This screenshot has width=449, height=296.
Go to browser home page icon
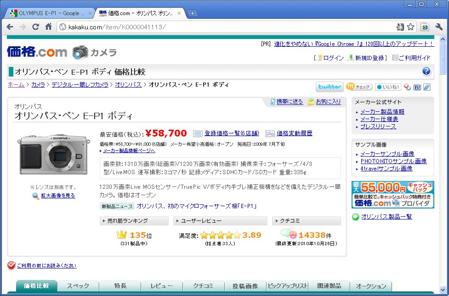click(x=48, y=27)
